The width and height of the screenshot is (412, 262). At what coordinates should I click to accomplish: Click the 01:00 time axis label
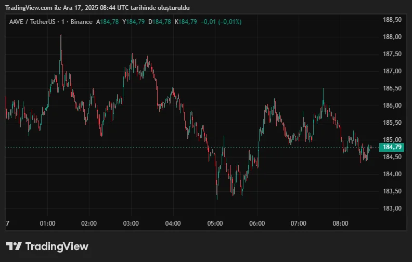tap(47, 224)
